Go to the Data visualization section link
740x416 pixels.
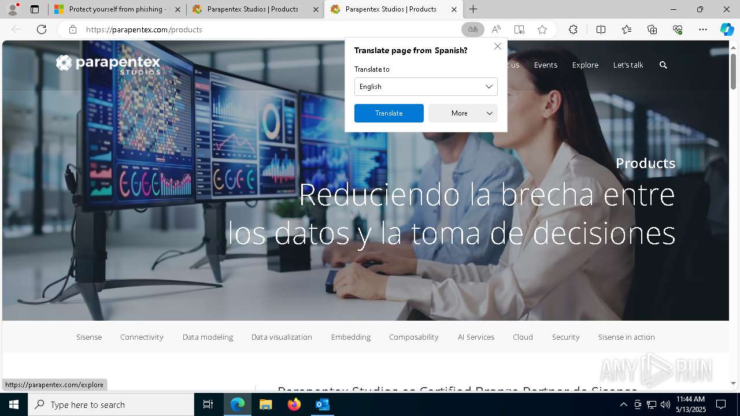point(282,337)
